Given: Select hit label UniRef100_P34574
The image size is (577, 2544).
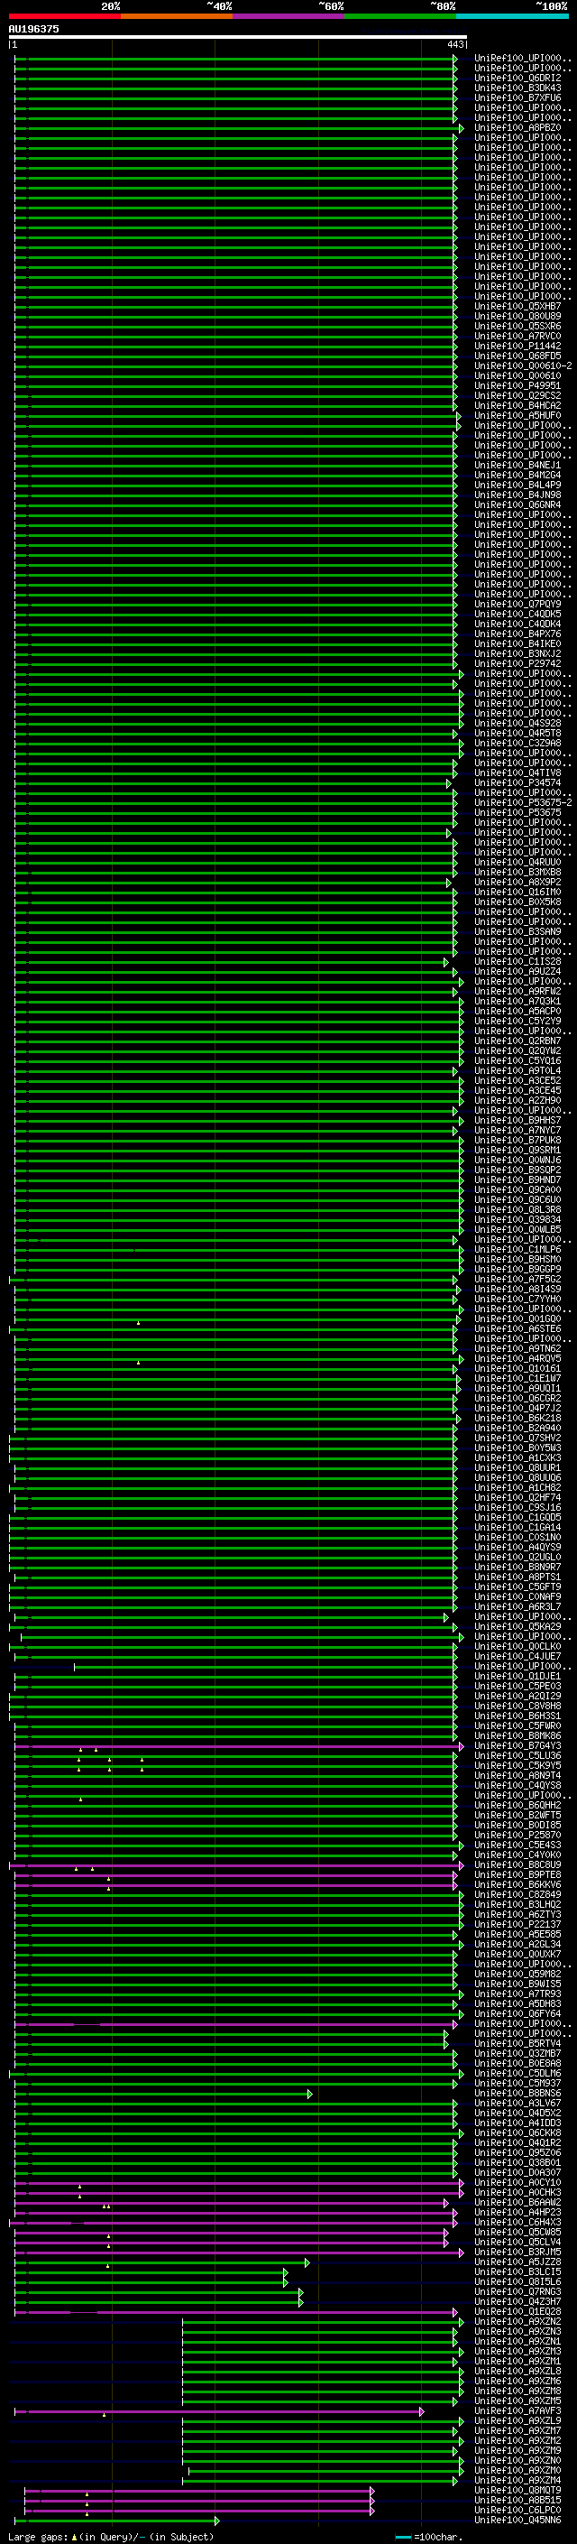Looking at the screenshot, I should click(517, 783).
